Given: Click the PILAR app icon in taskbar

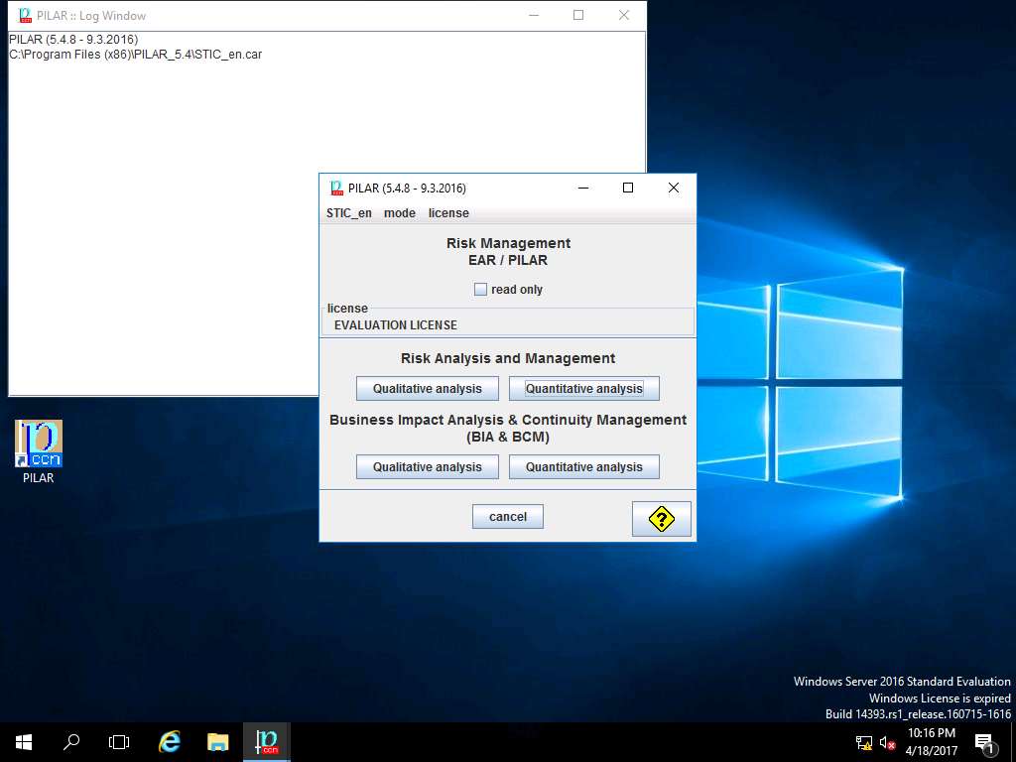Looking at the screenshot, I should pos(266,742).
